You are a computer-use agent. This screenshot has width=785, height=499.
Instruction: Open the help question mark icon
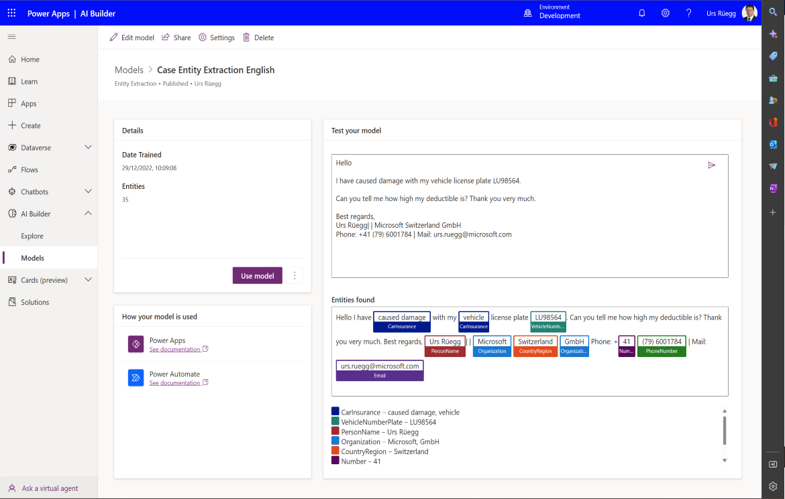coord(689,13)
